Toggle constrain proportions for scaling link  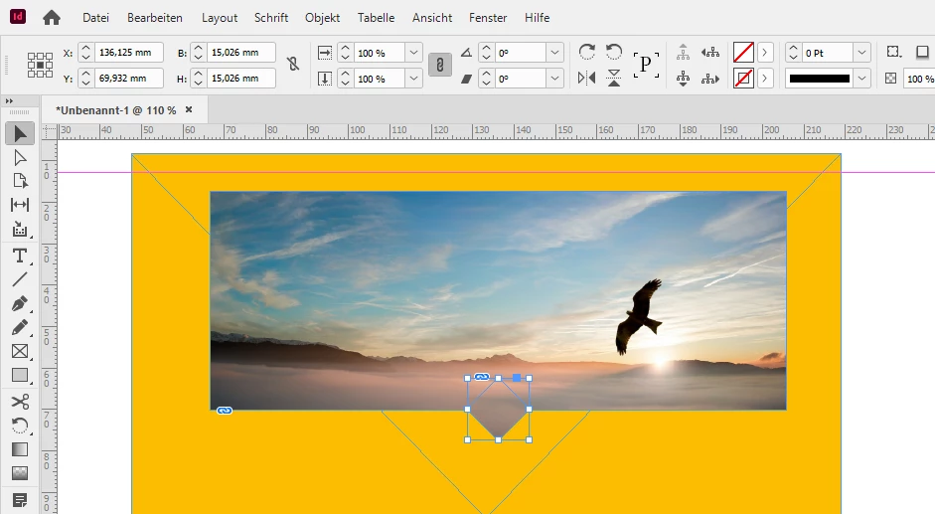click(440, 65)
